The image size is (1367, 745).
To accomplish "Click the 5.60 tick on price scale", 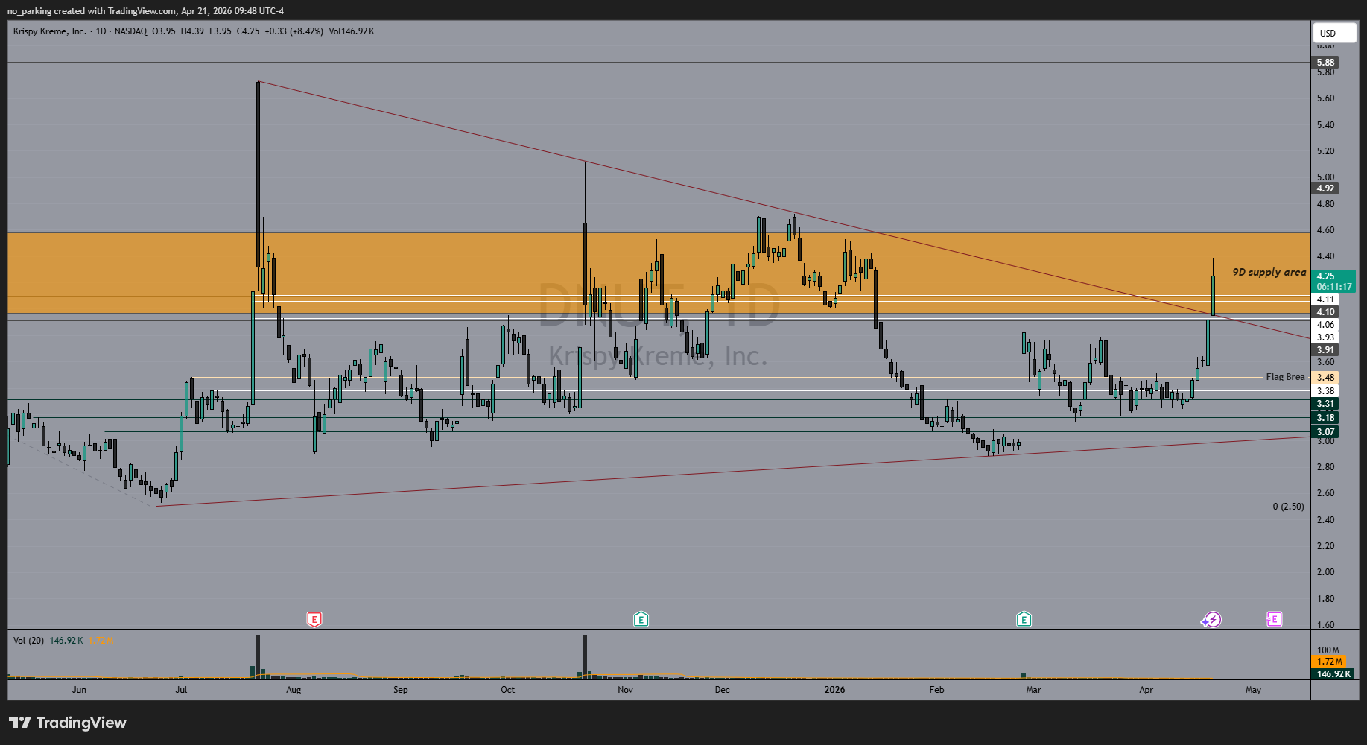I will pyautogui.click(x=1325, y=98).
